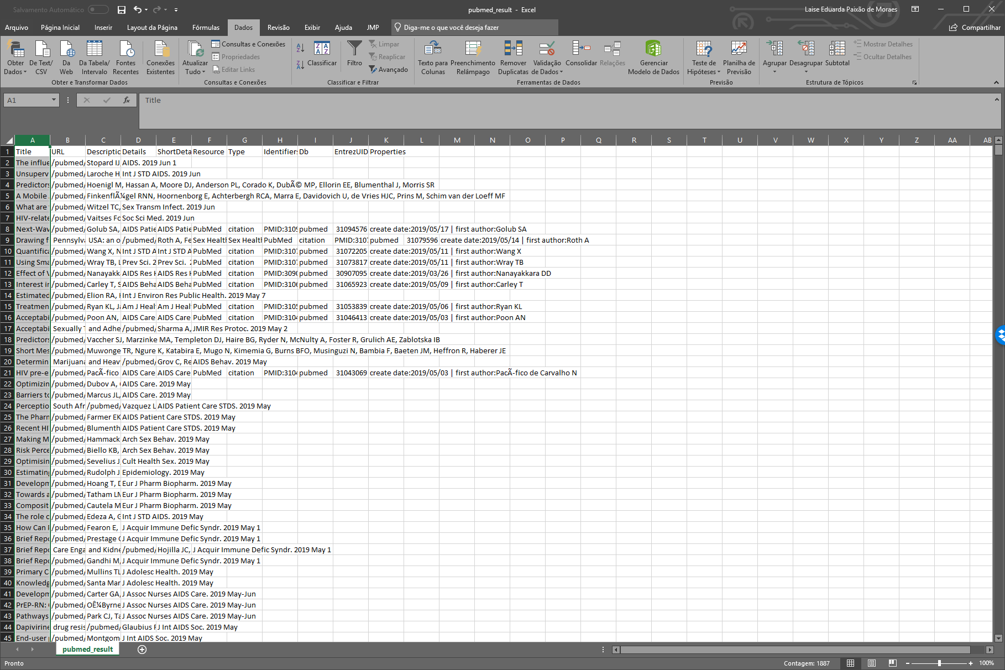Click Consolidar tool
1005x670 pixels.
tap(582, 54)
